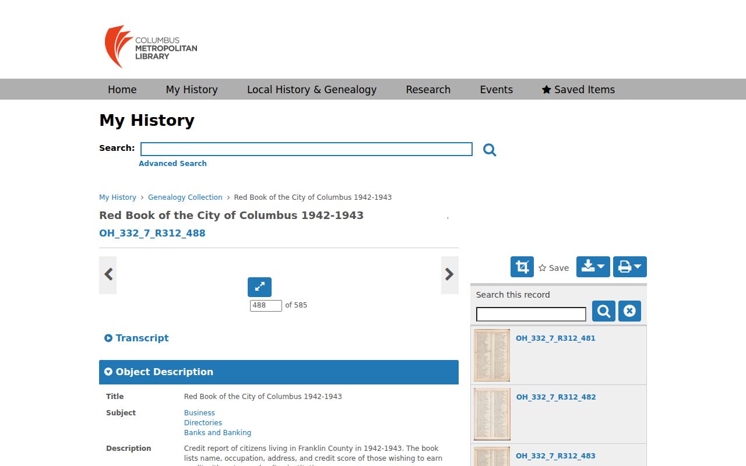Run the search-this-record magnifier button
The image size is (746, 466).
[604, 311]
